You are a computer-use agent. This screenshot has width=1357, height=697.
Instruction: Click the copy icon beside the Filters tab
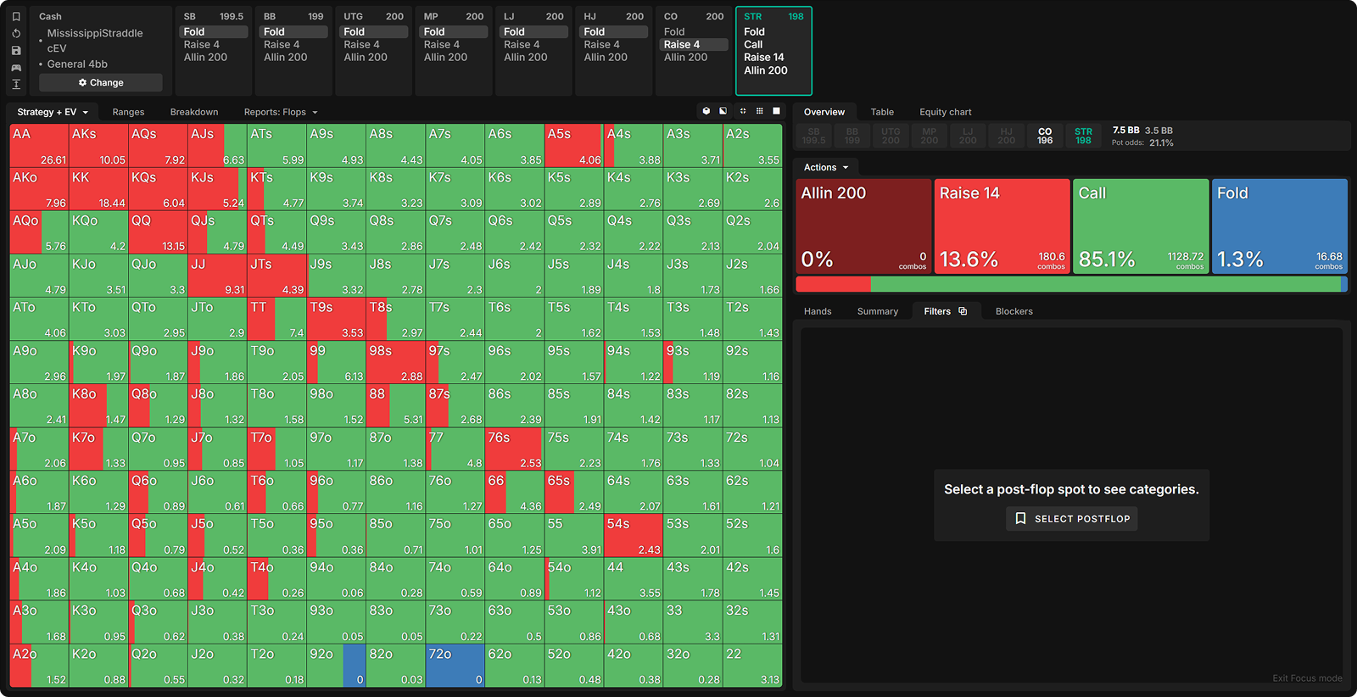[x=963, y=311]
